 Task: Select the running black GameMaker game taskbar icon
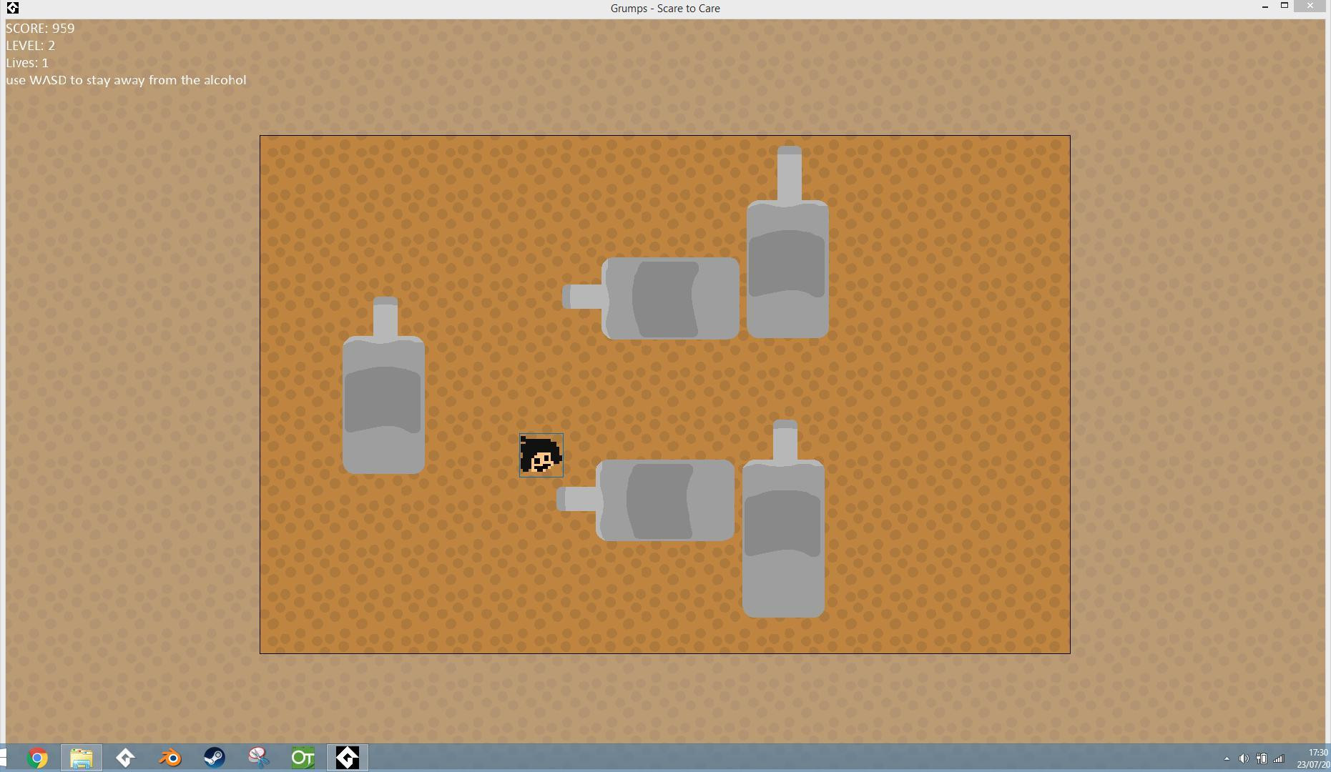(x=348, y=758)
